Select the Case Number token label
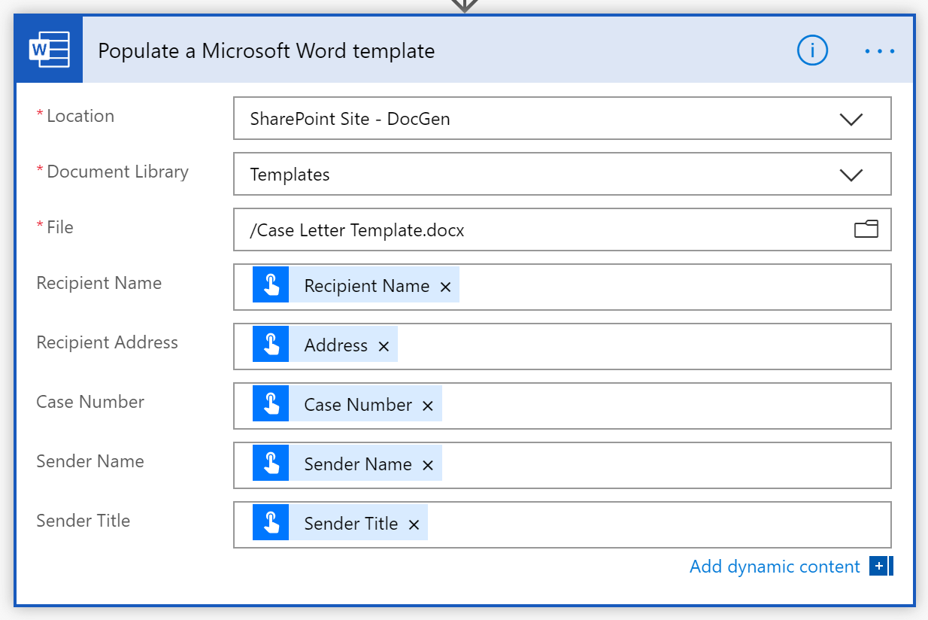The width and height of the screenshot is (928, 620). (358, 405)
